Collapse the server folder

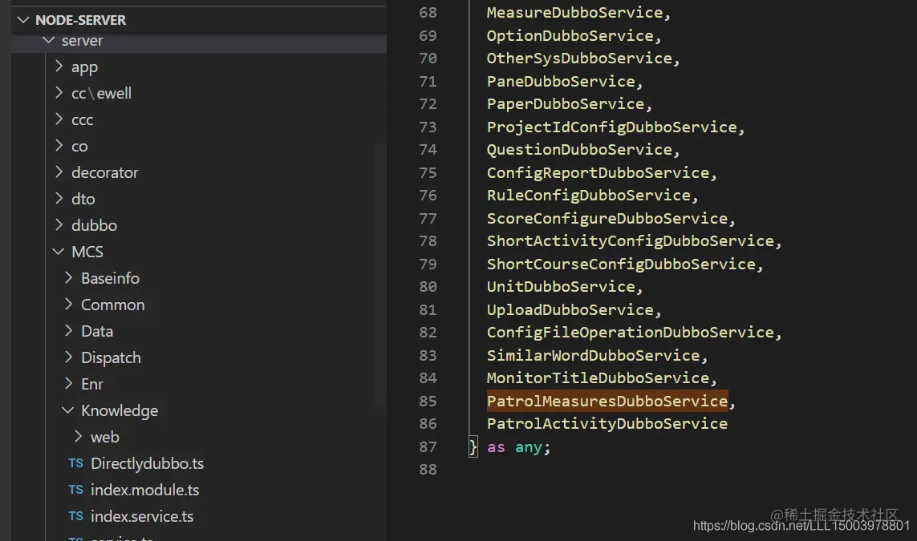point(49,40)
